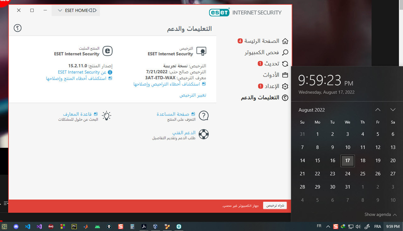Screen dimensions: 403x231
Task: Go to next month in calendar flyout
Action: click(x=393, y=110)
